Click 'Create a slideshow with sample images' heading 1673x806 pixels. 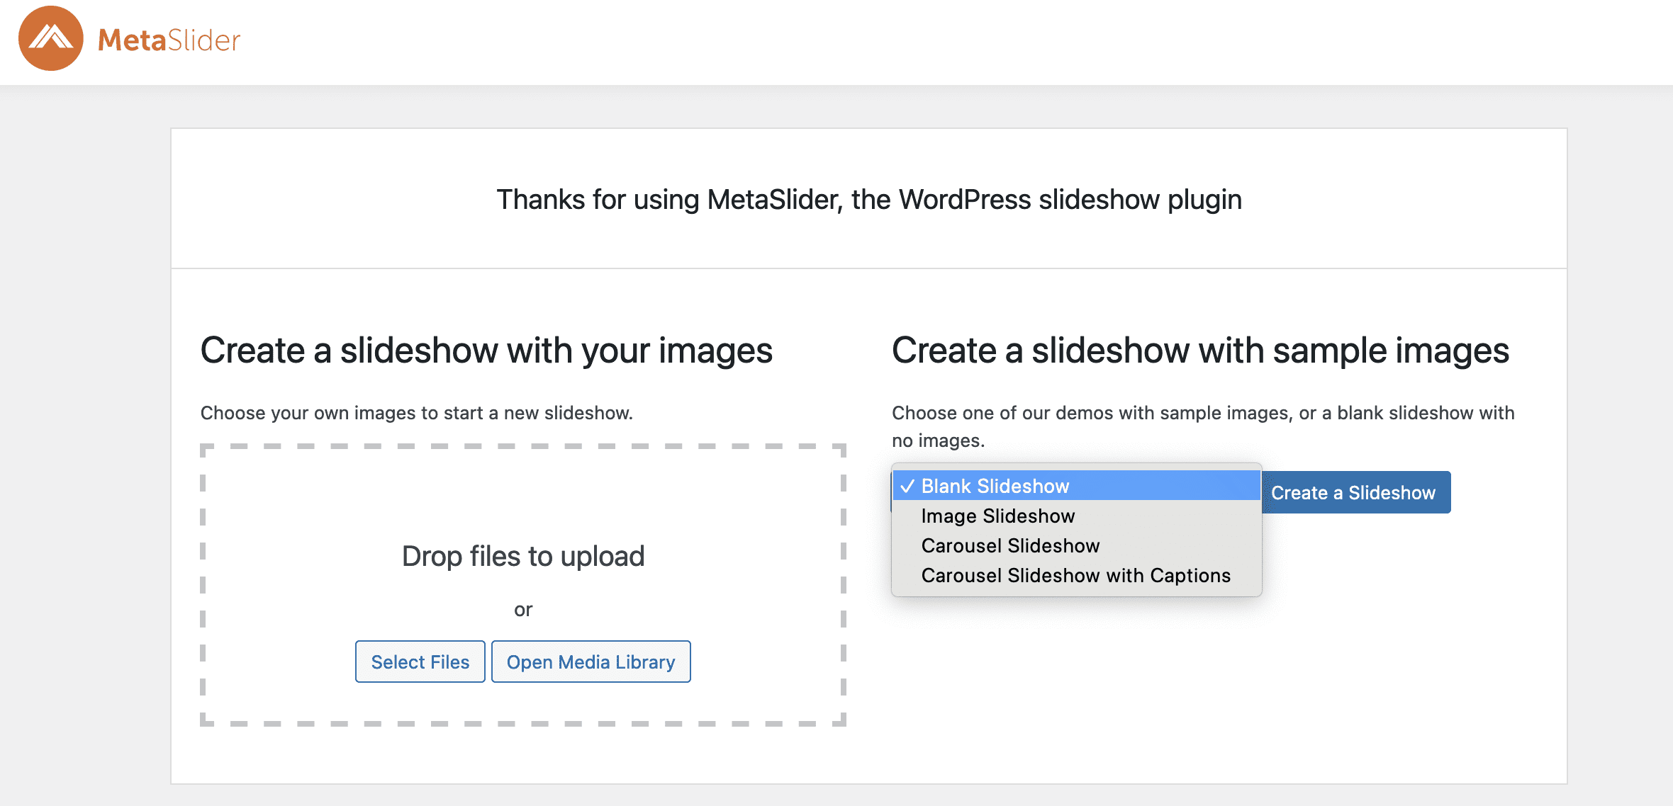tap(1200, 351)
